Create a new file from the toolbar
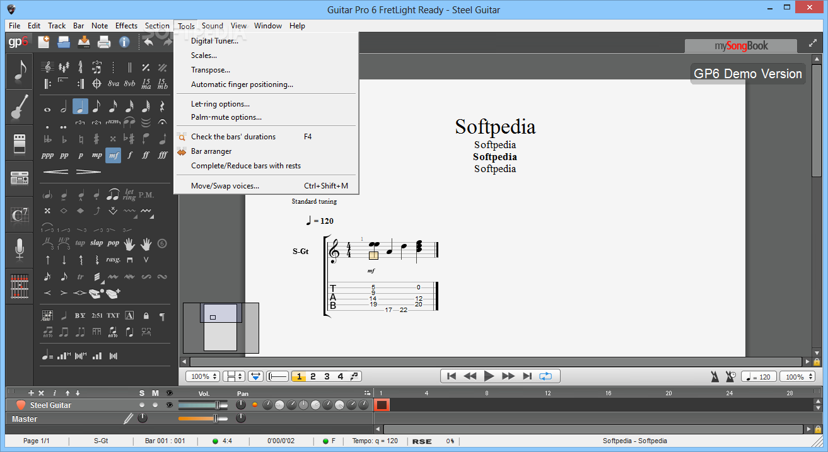828x452 pixels. pyautogui.click(x=44, y=42)
